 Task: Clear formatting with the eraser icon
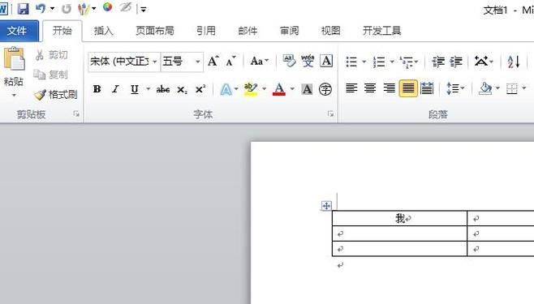tap(289, 62)
